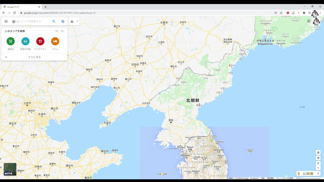Click the browser address bar URL

pos(59,13)
